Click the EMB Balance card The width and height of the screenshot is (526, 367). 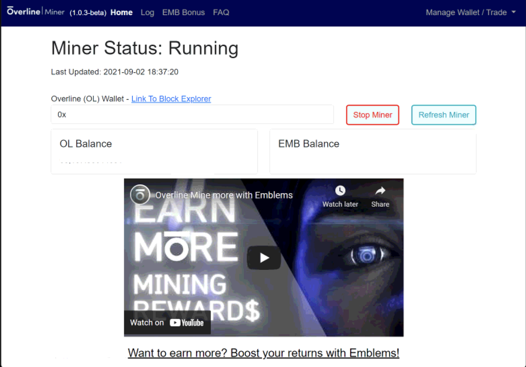click(373, 151)
